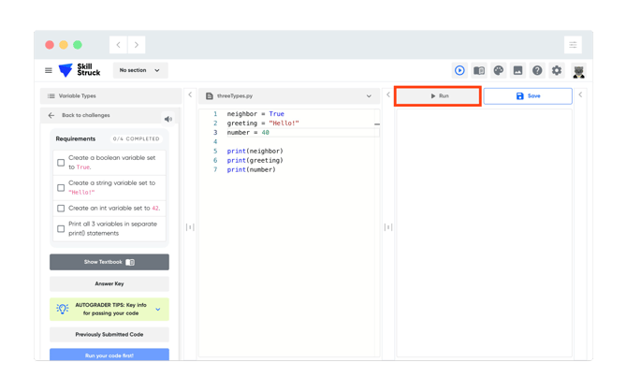627x391 pixels.
Task: Open the No section dropdown
Action: (140, 70)
